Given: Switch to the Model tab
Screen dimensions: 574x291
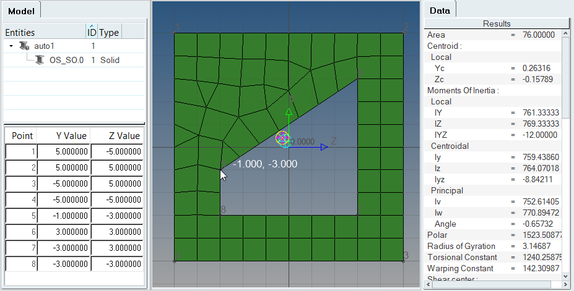Looking at the screenshot, I should 20,11.
